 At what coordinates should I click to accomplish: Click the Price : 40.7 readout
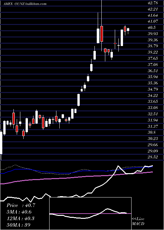pyautogui.click(x=21, y=205)
